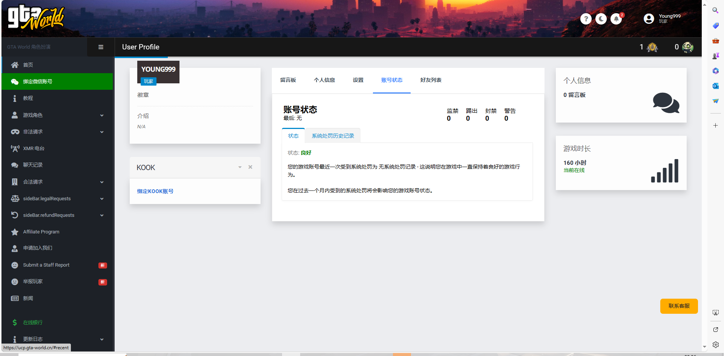Switch to the 留言板 tab

coord(288,80)
